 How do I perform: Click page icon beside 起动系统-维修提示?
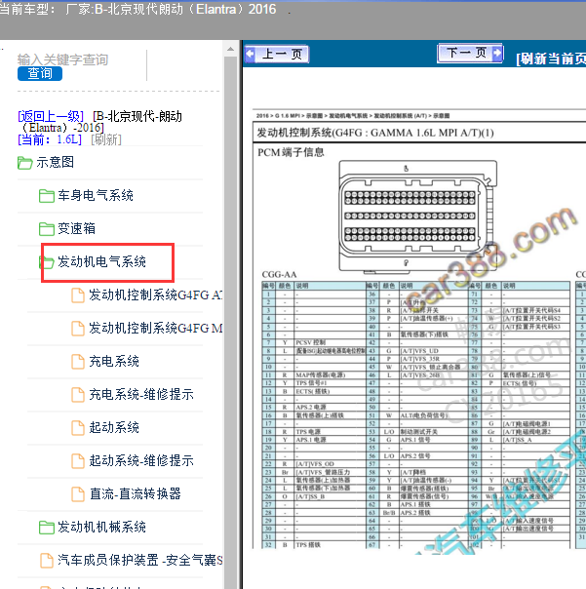(x=78, y=460)
